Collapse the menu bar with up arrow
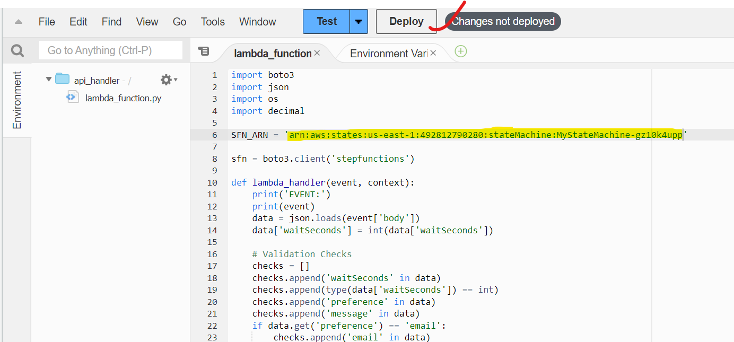734x342 pixels. coord(19,22)
